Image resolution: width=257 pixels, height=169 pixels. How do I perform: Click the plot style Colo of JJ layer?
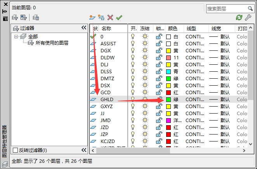[242, 113]
